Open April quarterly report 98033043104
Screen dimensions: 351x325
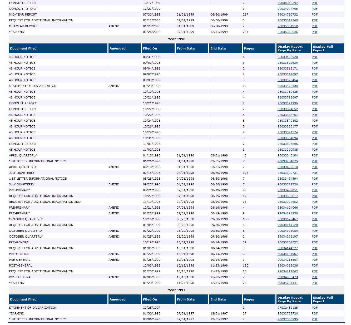pos(288,155)
